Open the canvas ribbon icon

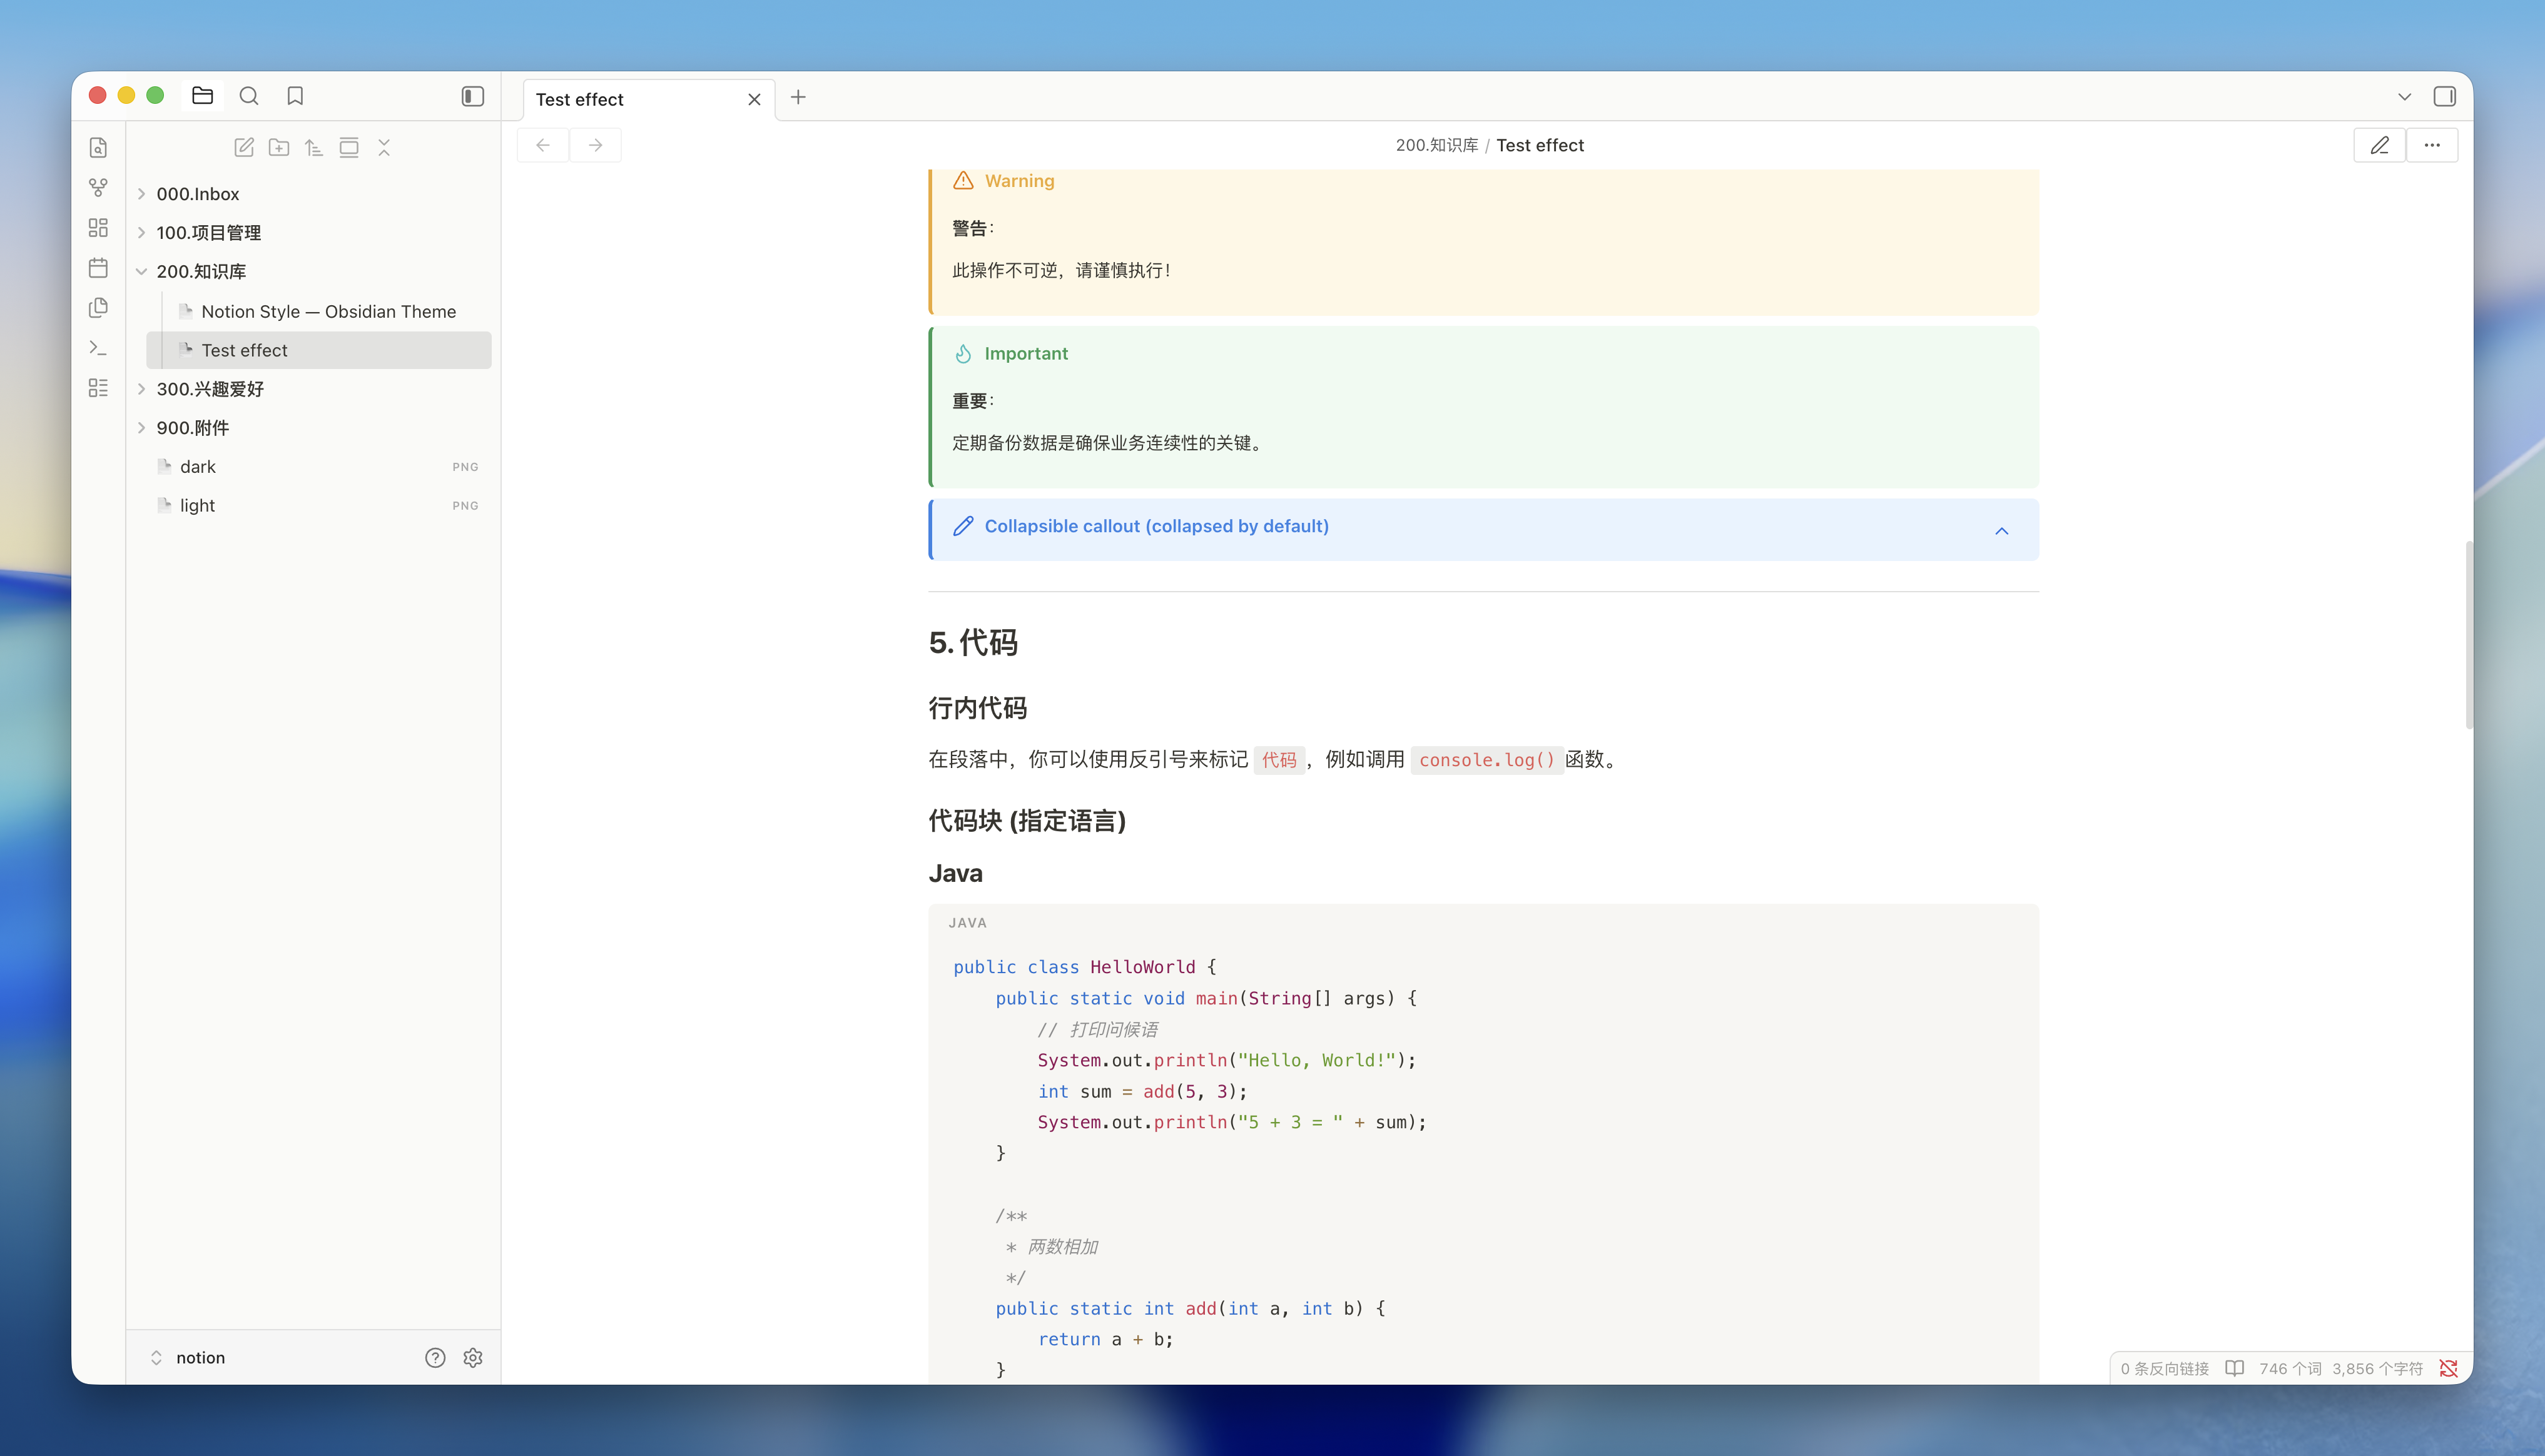(x=98, y=228)
